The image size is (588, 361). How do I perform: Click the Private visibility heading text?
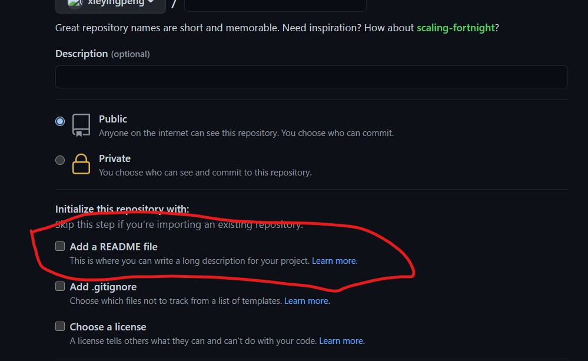coord(115,158)
